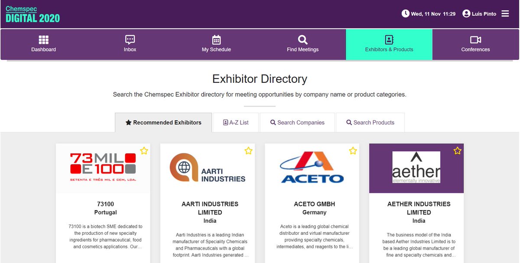Click the AETHER INDUSTRIES LIMITED company name
The width and height of the screenshot is (520, 263).
tap(419, 208)
